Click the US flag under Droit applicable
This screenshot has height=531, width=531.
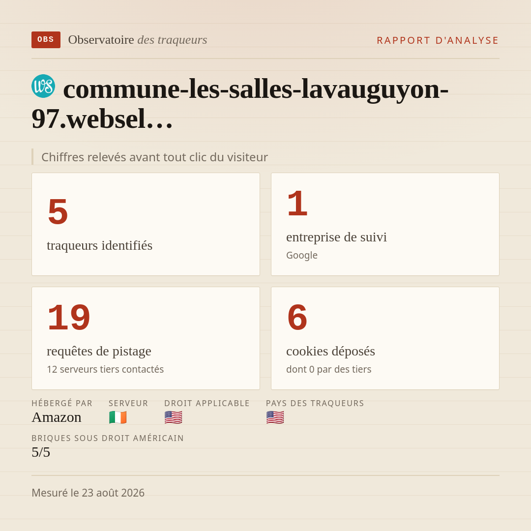pyautogui.click(x=174, y=417)
